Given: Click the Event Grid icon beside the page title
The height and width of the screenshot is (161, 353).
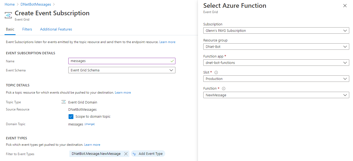Looking at the screenshot, I should tap(9, 15).
